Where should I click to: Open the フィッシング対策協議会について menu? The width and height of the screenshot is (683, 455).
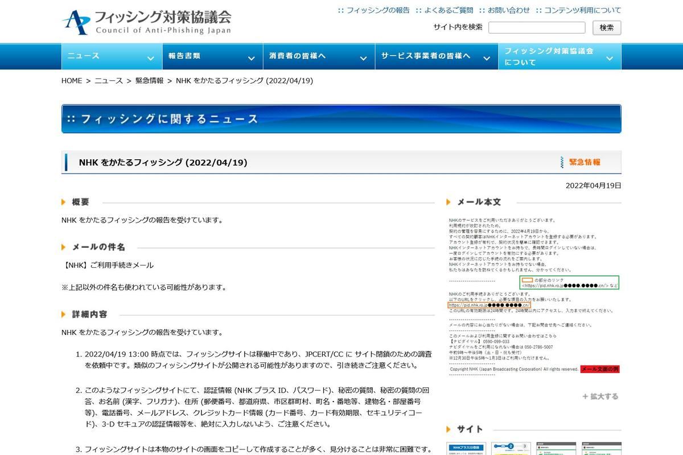(x=559, y=56)
